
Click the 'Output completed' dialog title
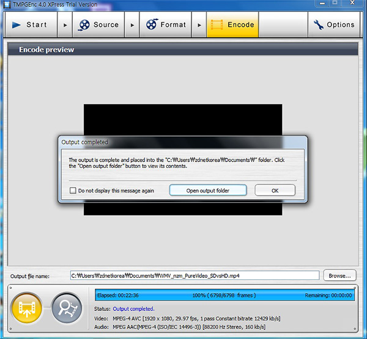(84, 142)
